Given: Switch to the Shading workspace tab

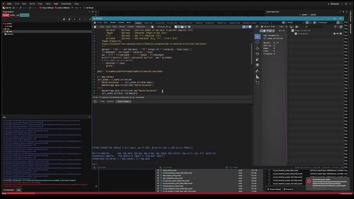Looking at the screenshot, I should (199, 23).
